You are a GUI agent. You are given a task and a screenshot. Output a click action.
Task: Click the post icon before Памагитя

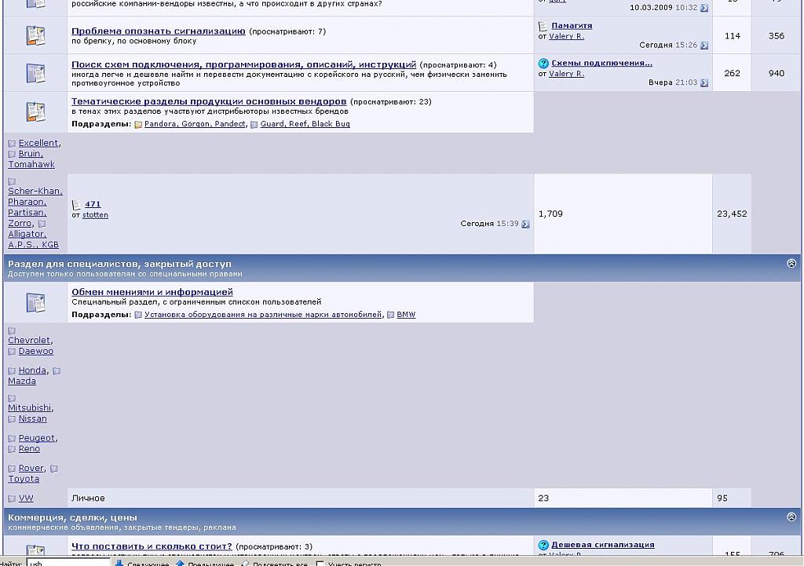tap(543, 26)
